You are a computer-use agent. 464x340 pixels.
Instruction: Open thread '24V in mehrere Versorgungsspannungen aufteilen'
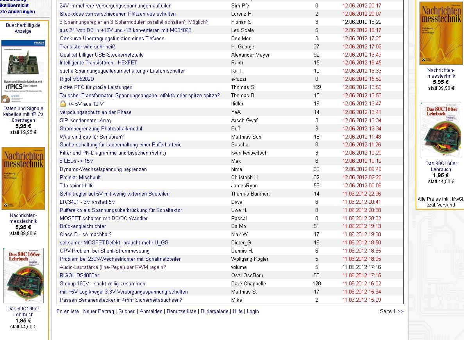pyautogui.click(x=115, y=5)
